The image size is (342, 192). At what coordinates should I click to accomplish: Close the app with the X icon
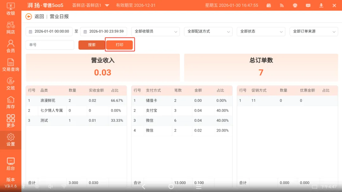point(334,5)
